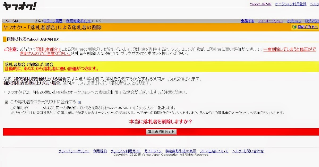Open 特定商取引法の表示 footer link
The width and height of the screenshot is (319, 167).
181,151
